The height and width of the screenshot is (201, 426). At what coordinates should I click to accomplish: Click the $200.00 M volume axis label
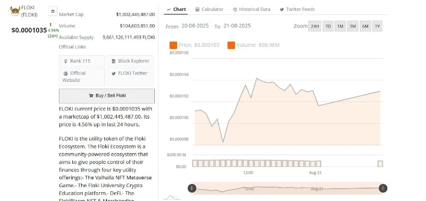(176, 155)
